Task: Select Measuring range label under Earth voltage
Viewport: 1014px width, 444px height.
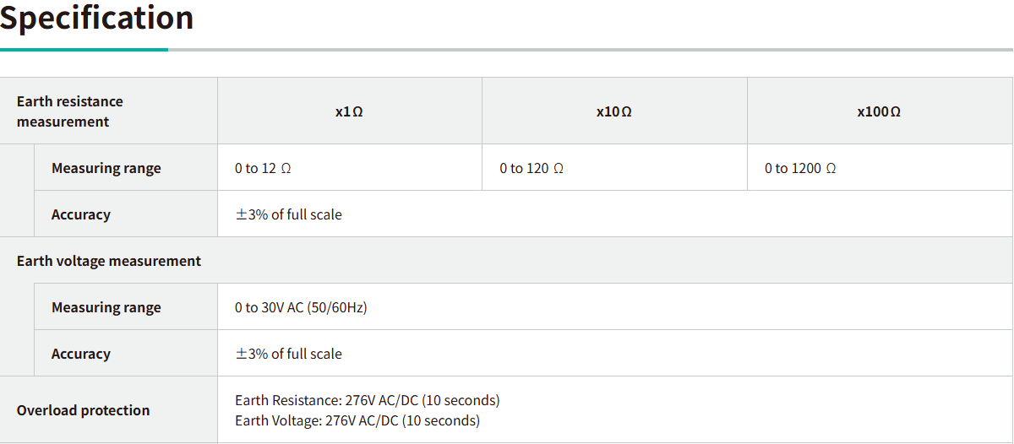Action: point(106,307)
